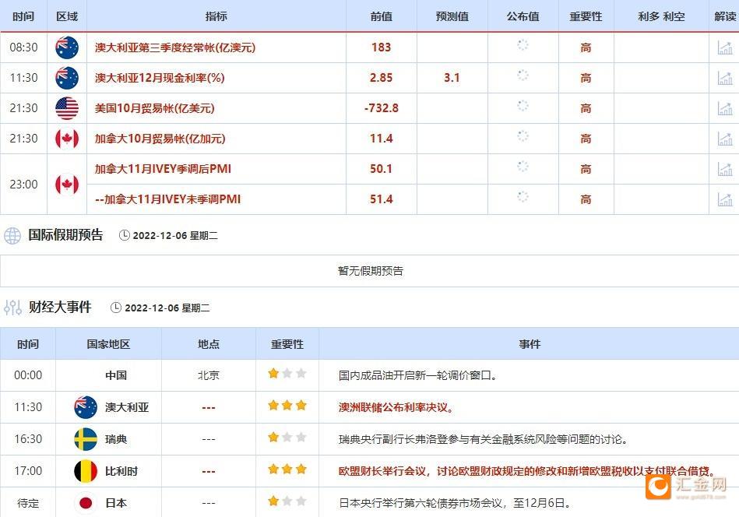The height and width of the screenshot is (517, 739).
Task: Click three-star rating for 比利时 event
Action: click(x=287, y=470)
